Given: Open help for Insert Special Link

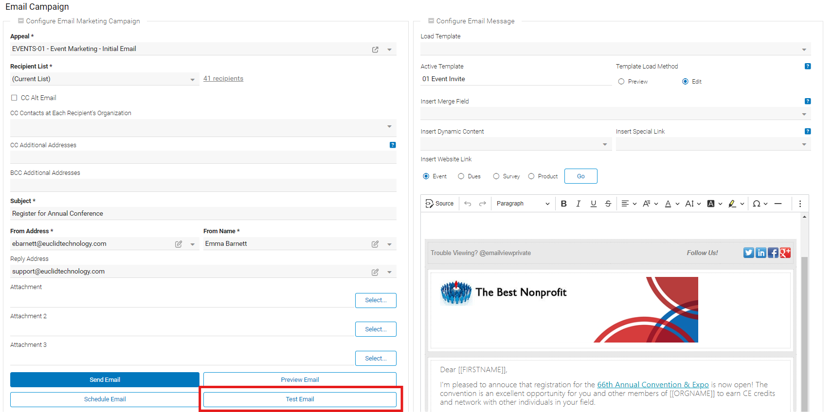Looking at the screenshot, I should click(808, 131).
